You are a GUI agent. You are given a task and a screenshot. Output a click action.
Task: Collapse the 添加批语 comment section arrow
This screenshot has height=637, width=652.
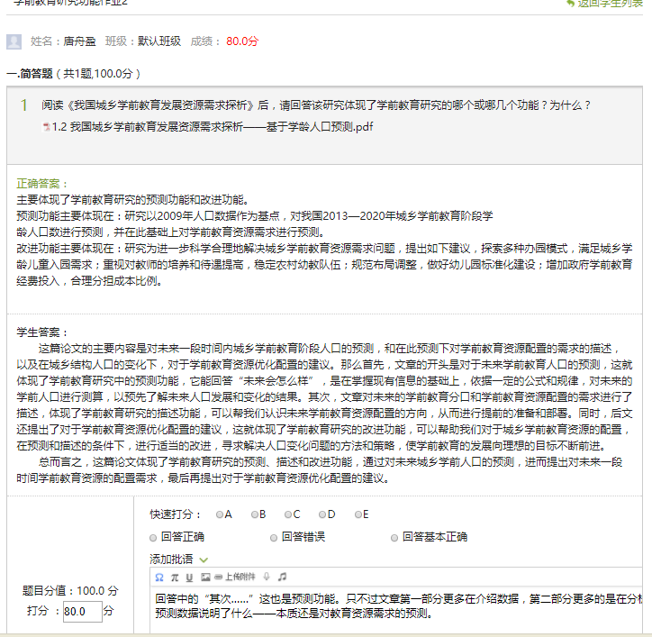(x=204, y=560)
